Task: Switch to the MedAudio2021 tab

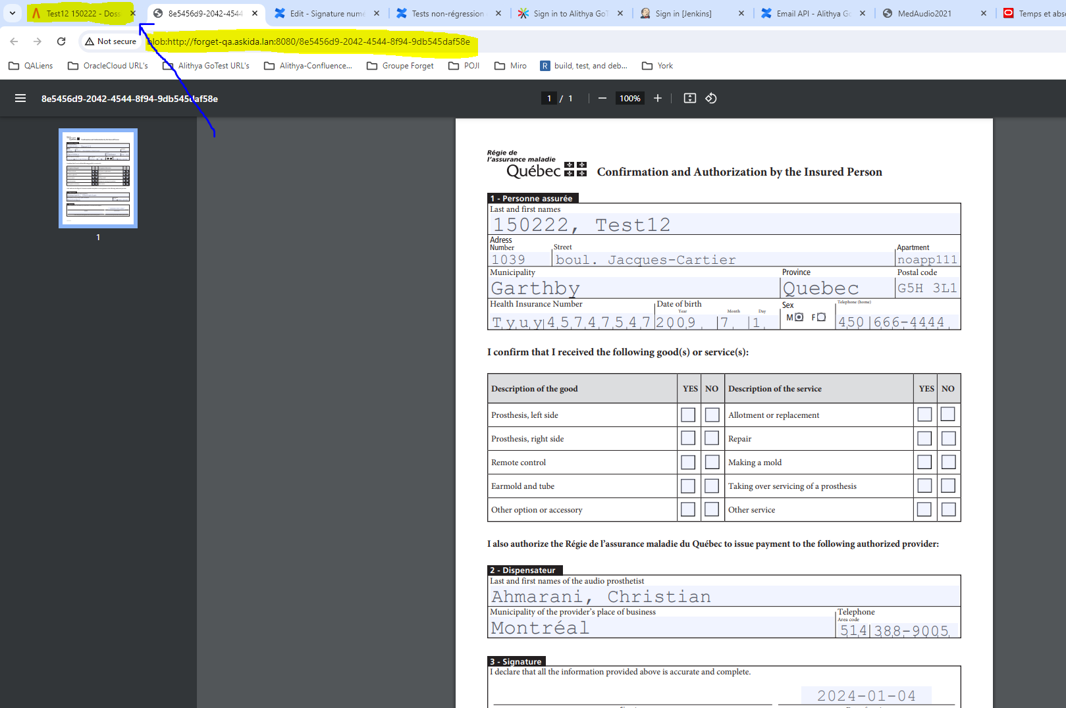Action: pyautogui.click(x=924, y=13)
